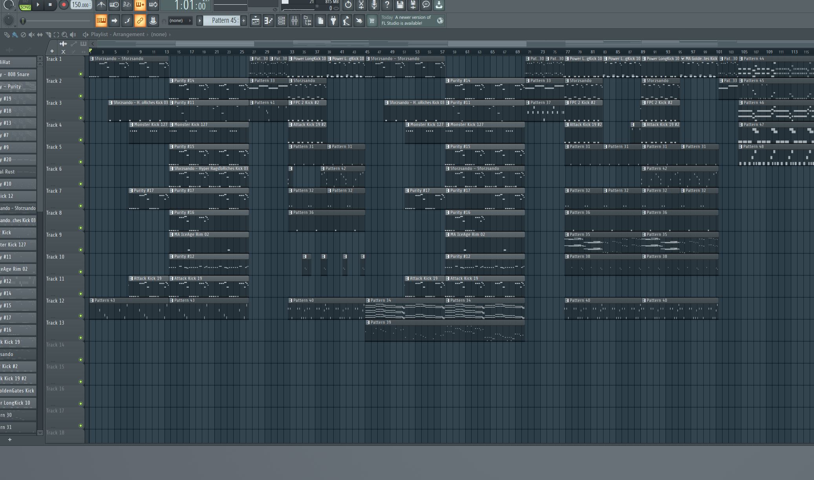Image resolution: width=814 pixels, height=480 pixels.
Task: Open the Playlist - Arrangement menu
Action: point(116,35)
